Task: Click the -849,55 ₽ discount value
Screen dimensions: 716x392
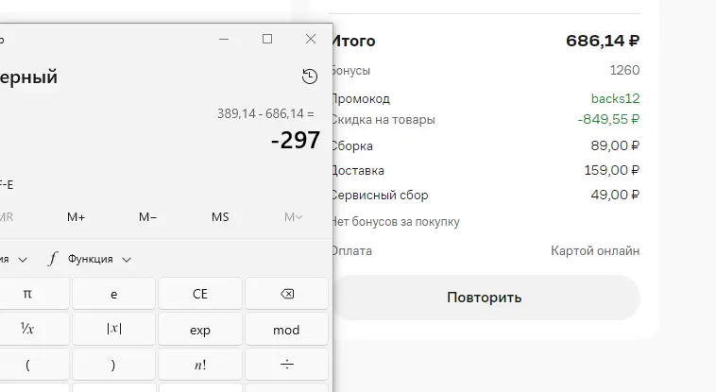Action: point(608,119)
